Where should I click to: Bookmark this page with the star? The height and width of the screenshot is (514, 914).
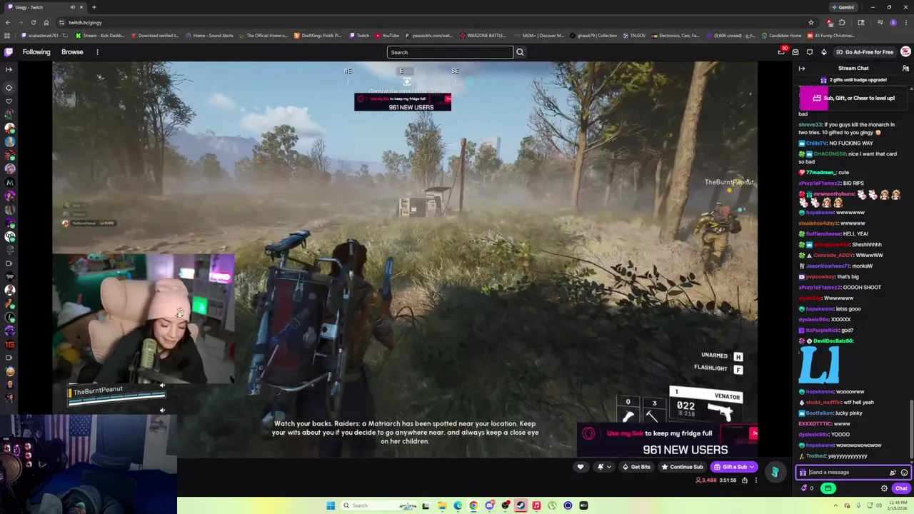810,22
